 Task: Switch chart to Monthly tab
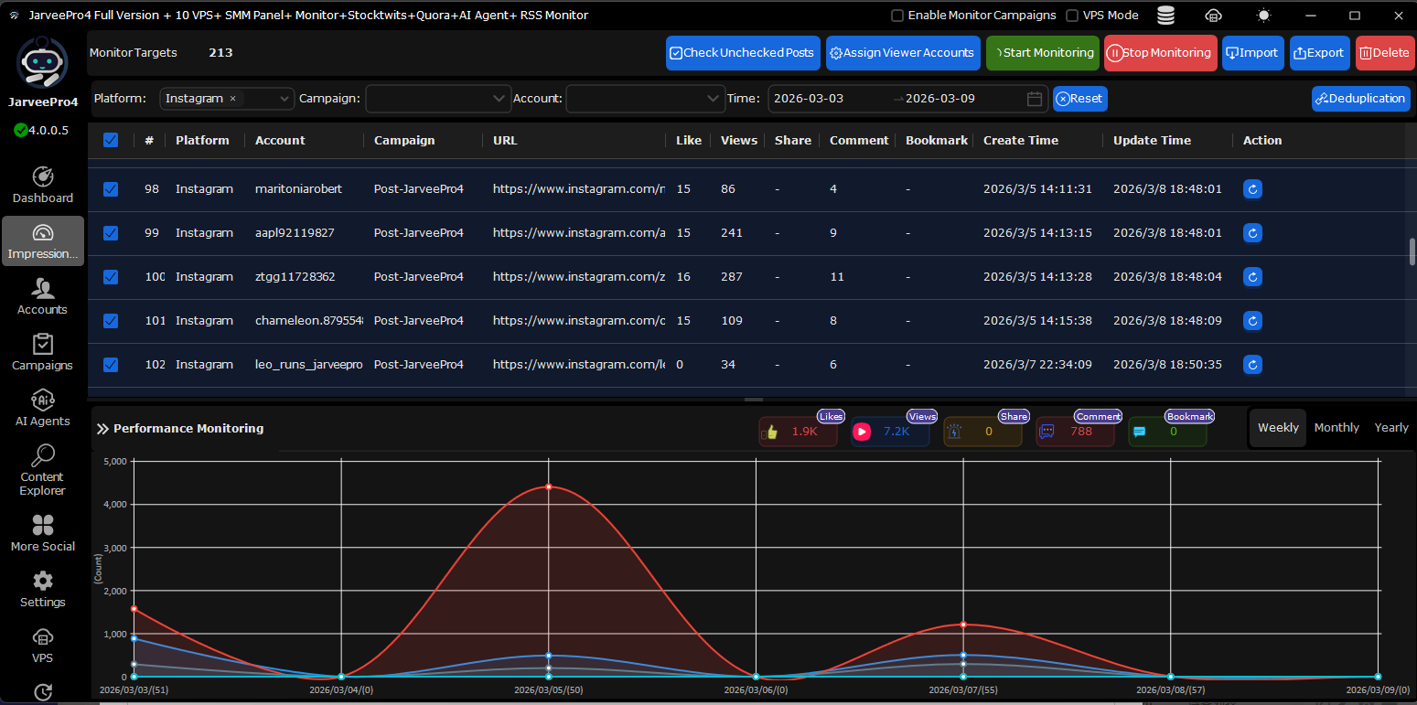coord(1336,428)
